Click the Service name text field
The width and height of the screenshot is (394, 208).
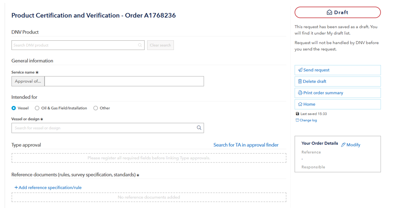pyautogui.click(x=124, y=81)
